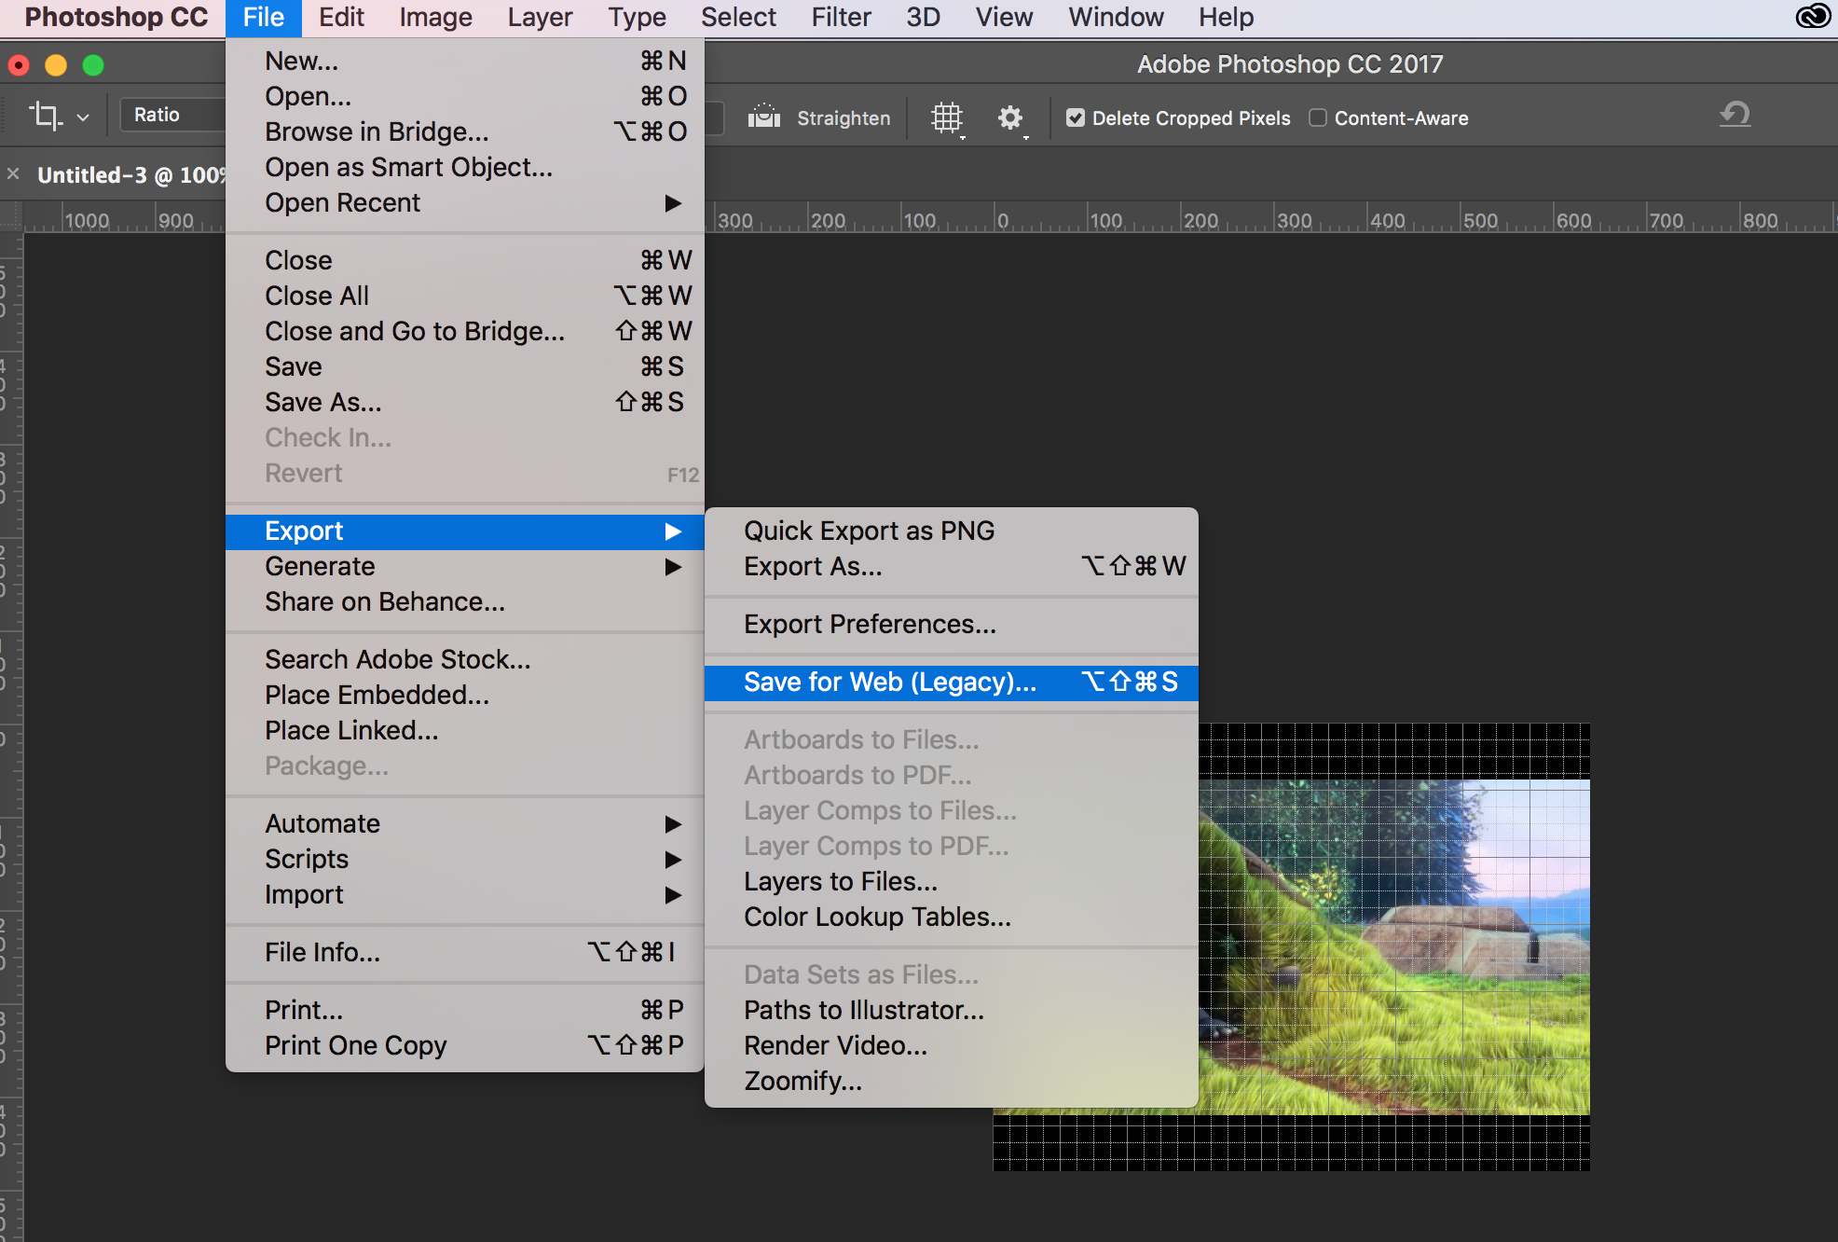Image resolution: width=1838 pixels, height=1242 pixels.
Task: Choose Save As...
Action: click(x=464, y=402)
